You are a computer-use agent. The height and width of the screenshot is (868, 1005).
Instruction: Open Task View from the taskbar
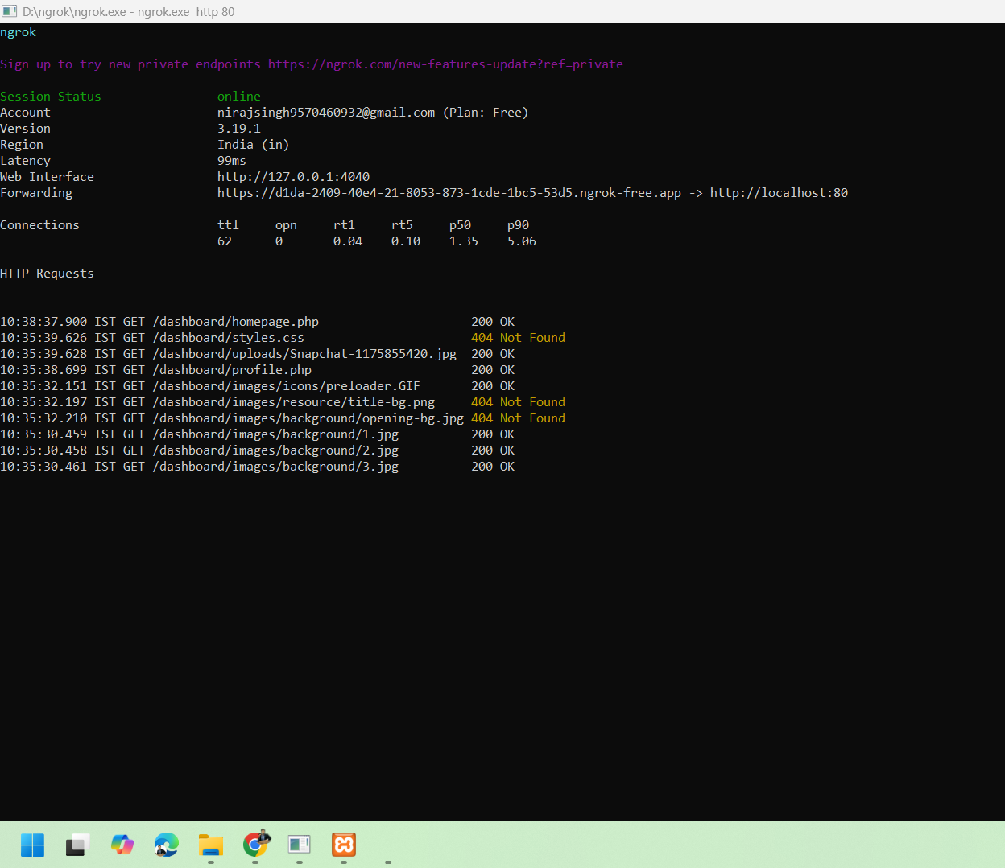77,845
